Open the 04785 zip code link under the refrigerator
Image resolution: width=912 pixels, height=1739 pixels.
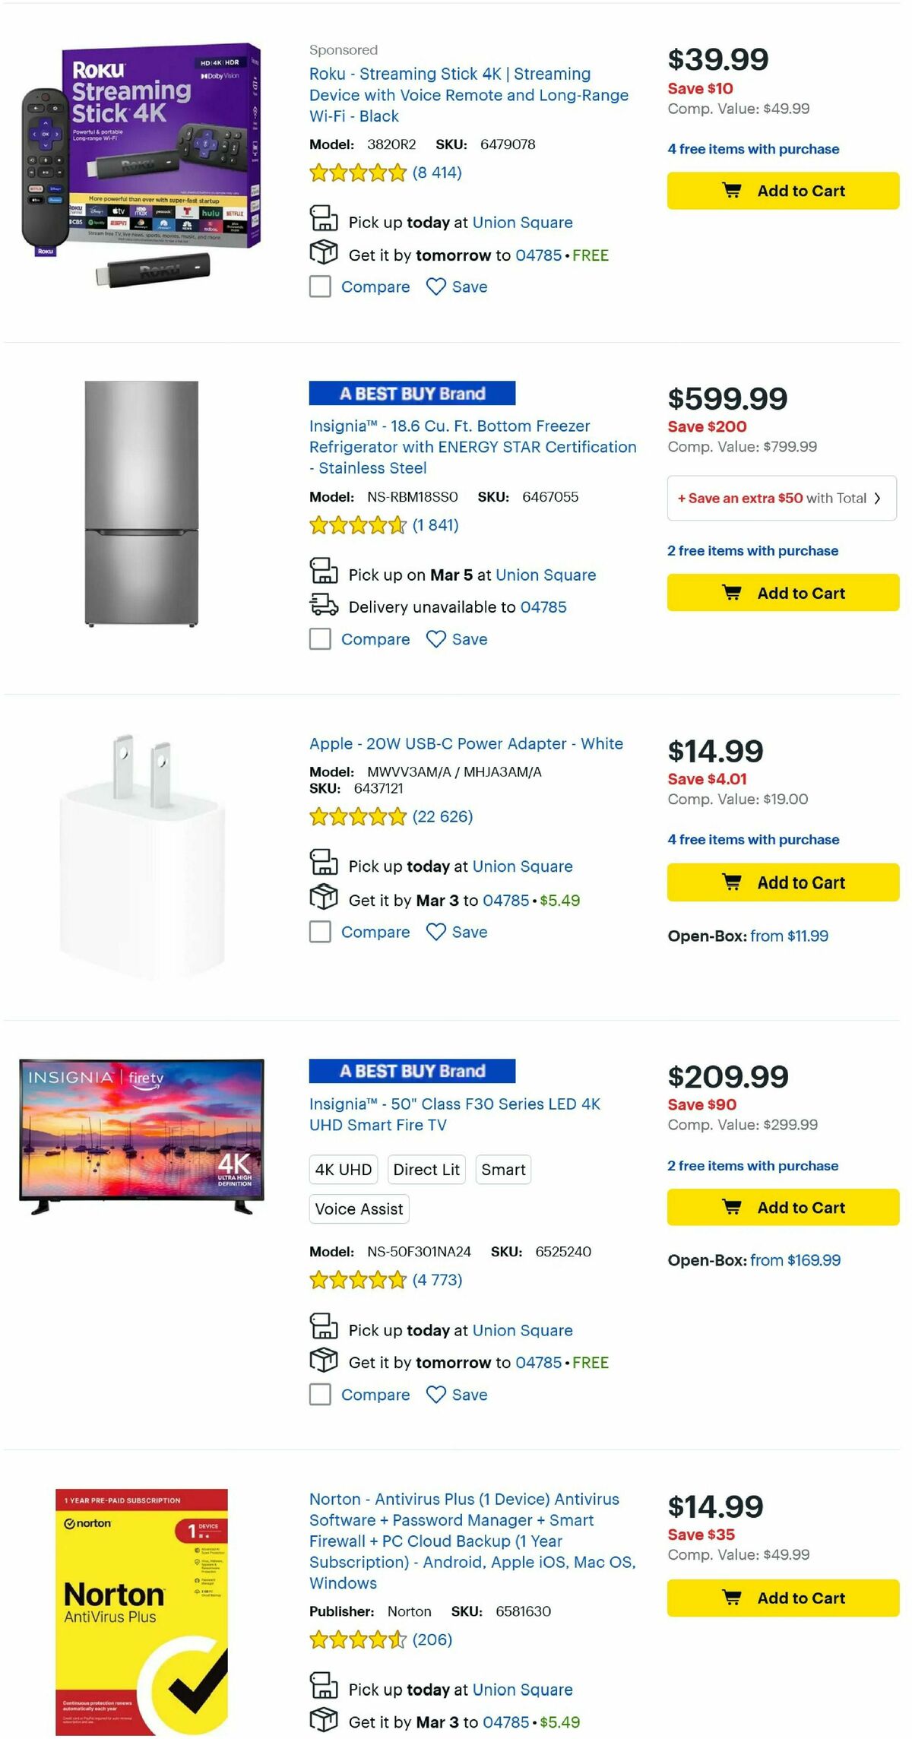point(543,607)
